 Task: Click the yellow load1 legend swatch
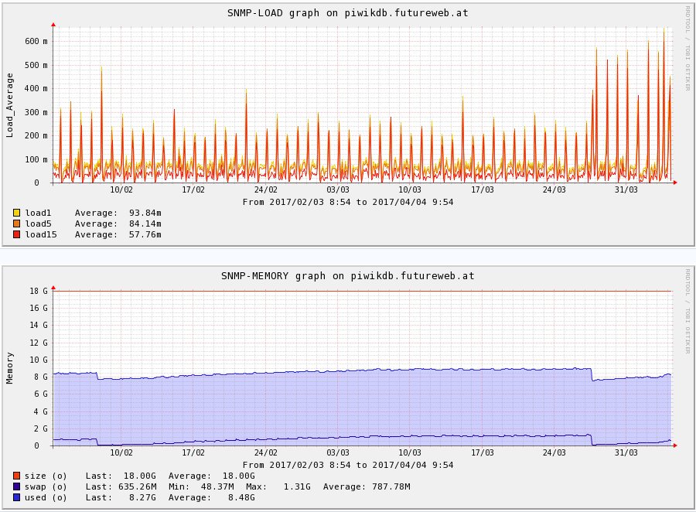coord(17,213)
